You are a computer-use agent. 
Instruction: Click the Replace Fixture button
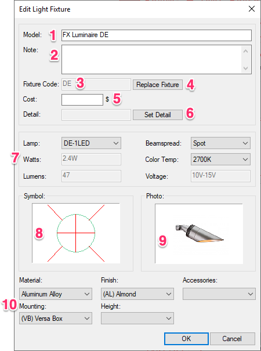point(158,85)
